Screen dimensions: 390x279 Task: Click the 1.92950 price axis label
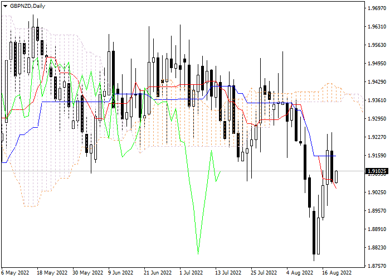(377, 118)
